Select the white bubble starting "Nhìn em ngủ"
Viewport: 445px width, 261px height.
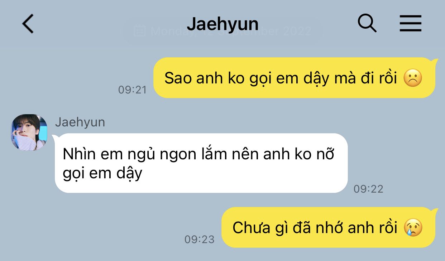tap(201, 163)
